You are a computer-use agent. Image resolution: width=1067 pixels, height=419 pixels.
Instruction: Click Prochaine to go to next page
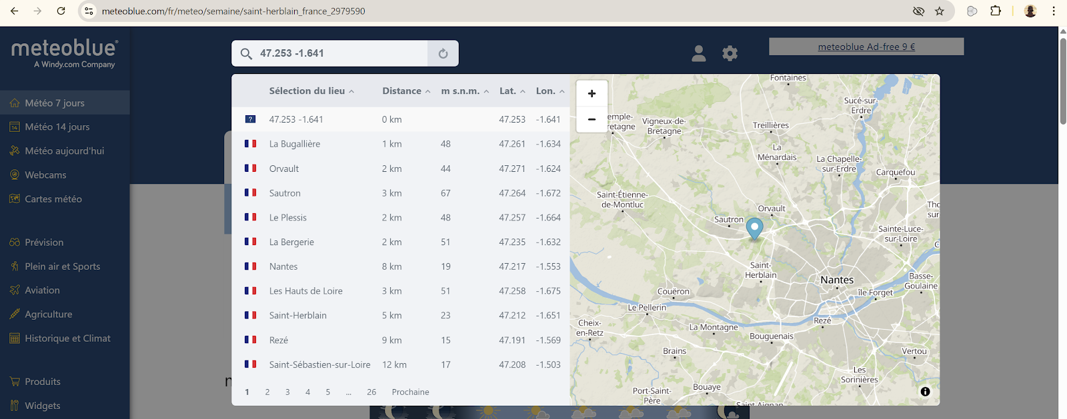coord(411,392)
